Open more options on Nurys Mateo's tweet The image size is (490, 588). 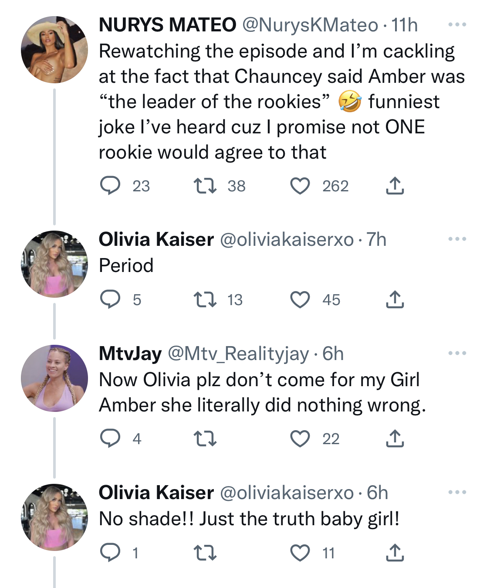(457, 25)
